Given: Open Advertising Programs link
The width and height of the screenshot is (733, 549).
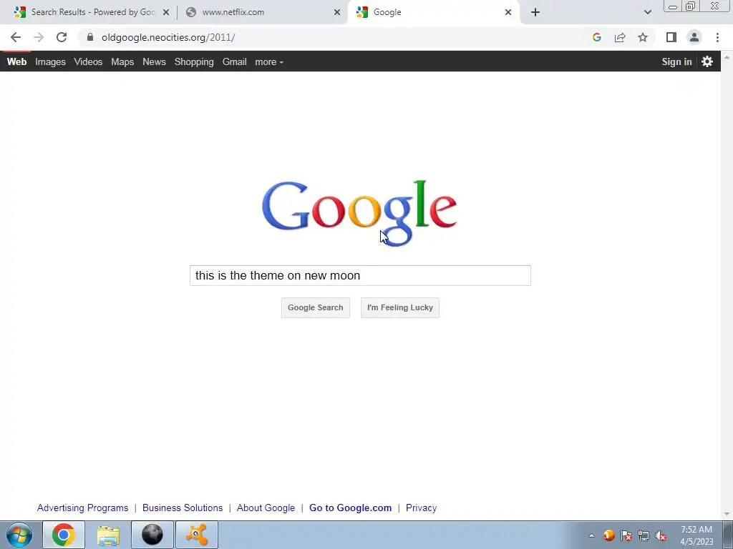Looking at the screenshot, I should tap(83, 508).
